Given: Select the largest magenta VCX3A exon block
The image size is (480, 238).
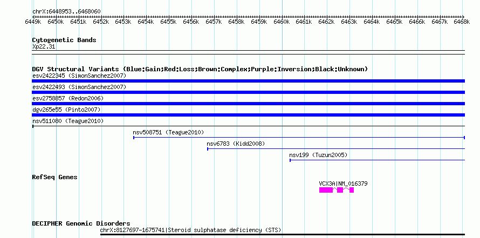Looking at the screenshot, I should pos(326,190).
